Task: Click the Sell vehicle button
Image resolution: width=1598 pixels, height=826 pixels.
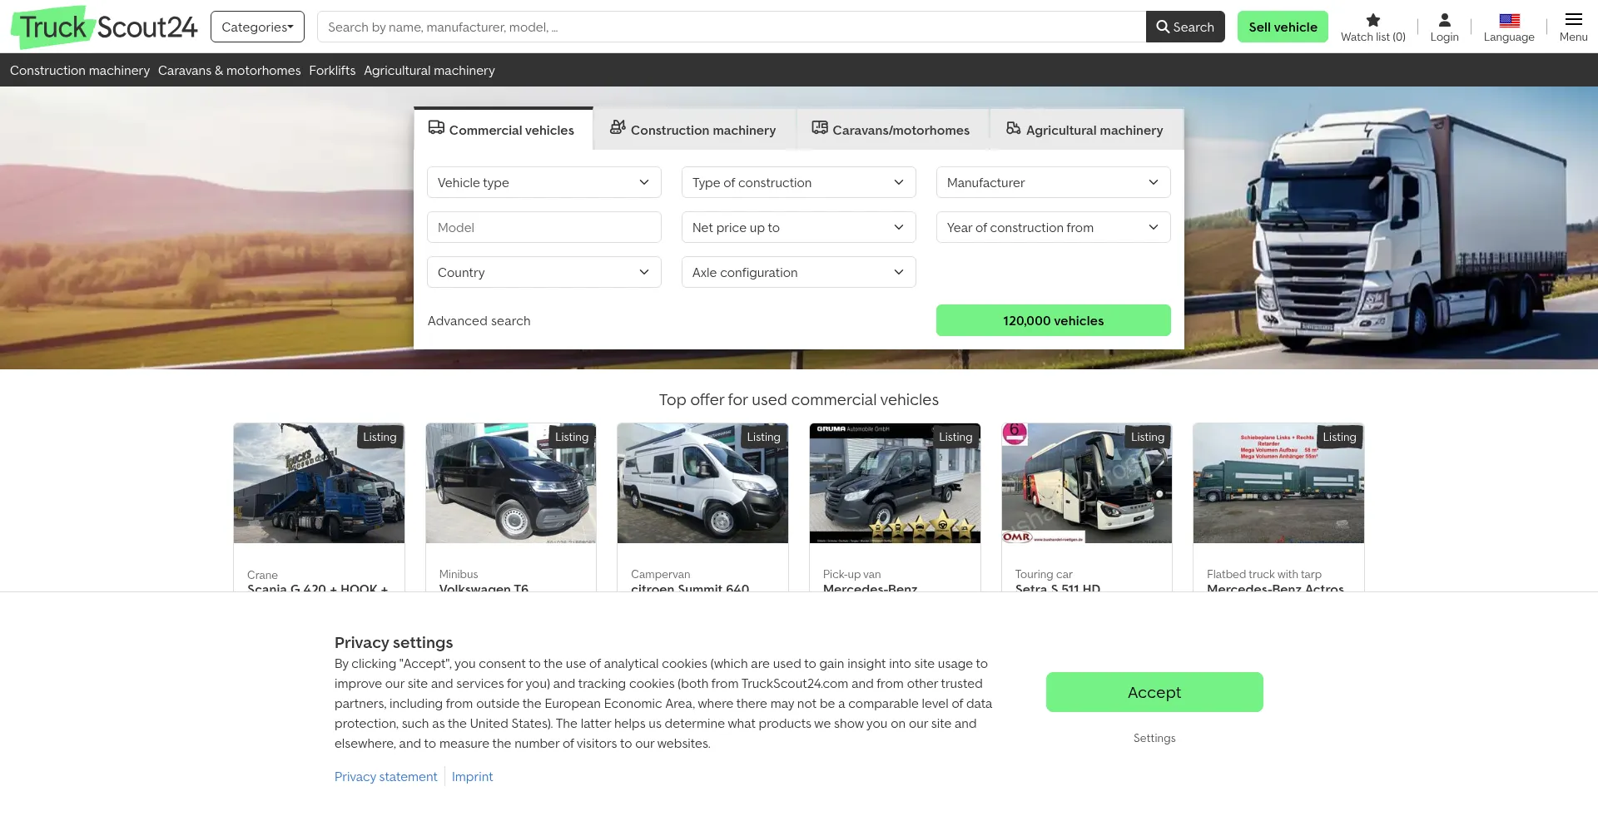Action: tap(1283, 27)
